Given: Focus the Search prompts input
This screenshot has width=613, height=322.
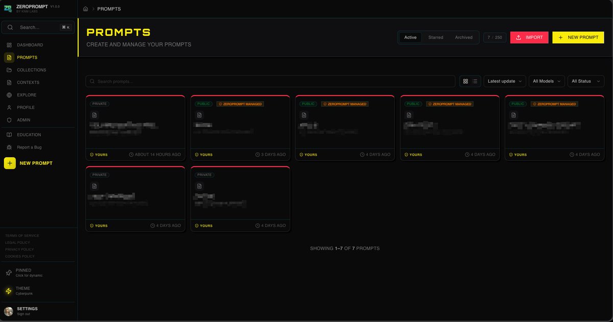Looking at the screenshot, I should point(270,81).
